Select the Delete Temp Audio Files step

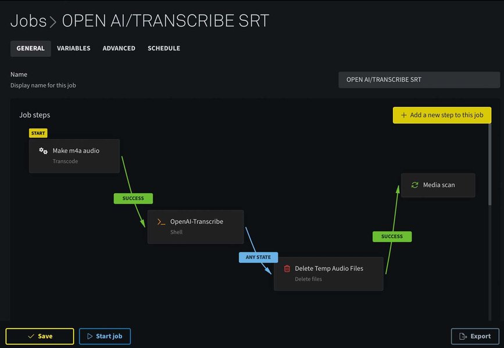coord(328,274)
